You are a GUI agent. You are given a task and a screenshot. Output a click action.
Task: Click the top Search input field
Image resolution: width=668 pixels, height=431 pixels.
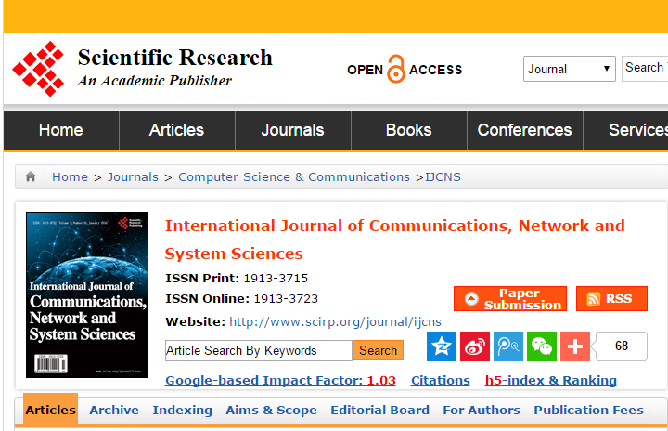pos(645,69)
